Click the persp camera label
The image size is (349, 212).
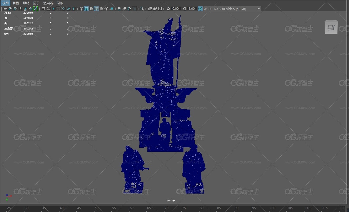pos(171,200)
